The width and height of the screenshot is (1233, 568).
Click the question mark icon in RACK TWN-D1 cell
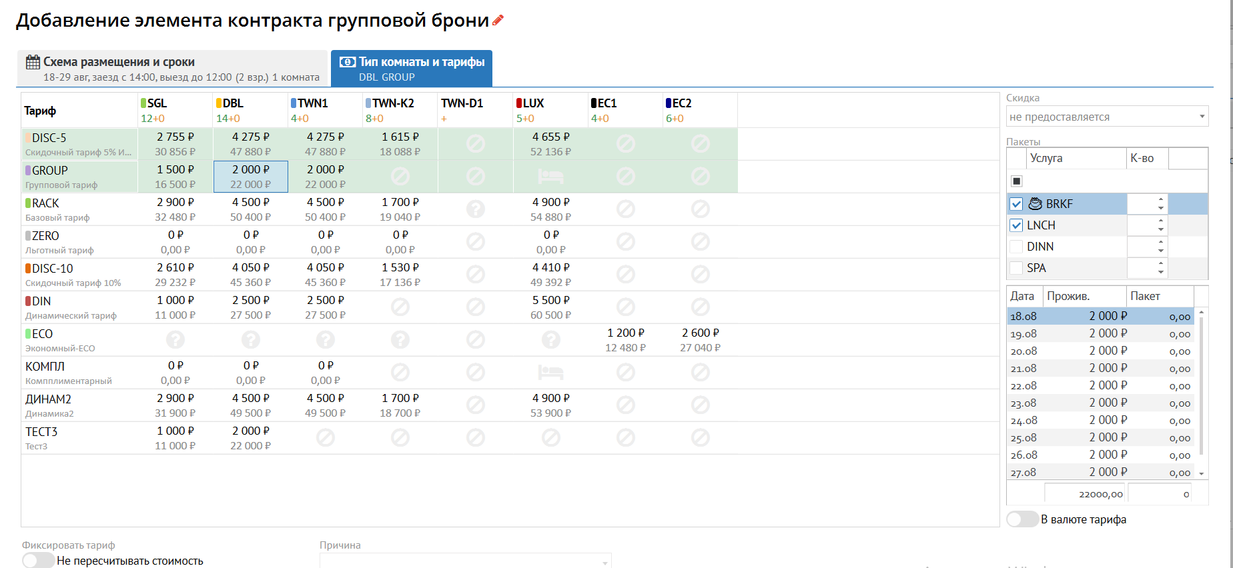(475, 209)
